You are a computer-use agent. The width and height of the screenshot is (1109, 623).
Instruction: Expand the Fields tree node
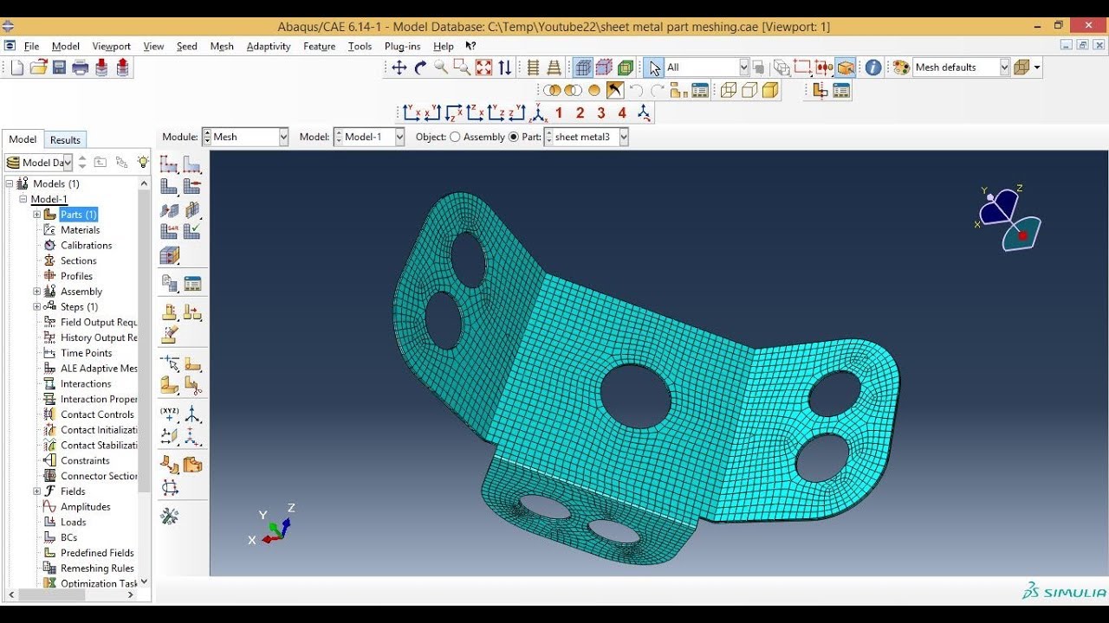pos(37,491)
